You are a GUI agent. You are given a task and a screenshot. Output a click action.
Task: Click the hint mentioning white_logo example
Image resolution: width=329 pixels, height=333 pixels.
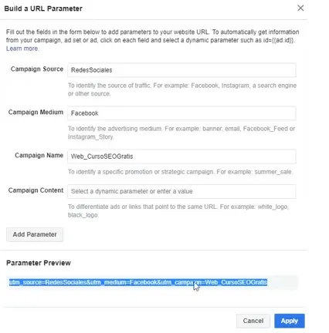click(178, 210)
